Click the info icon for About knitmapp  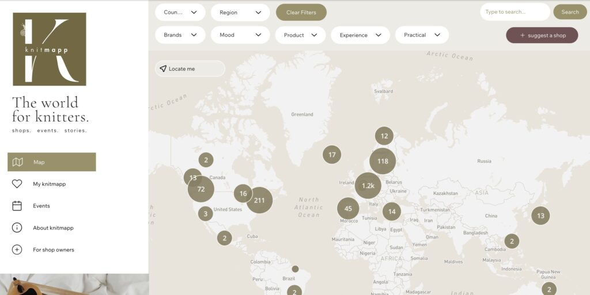click(x=17, y=228)
